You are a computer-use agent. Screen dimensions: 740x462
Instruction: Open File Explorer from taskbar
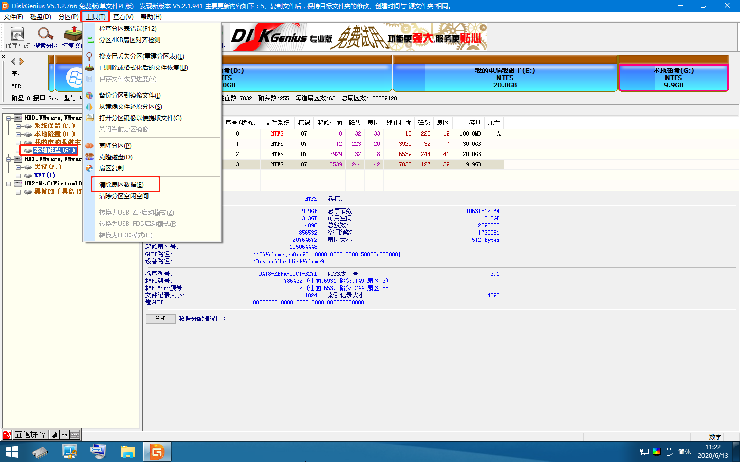tap(127, 452)
